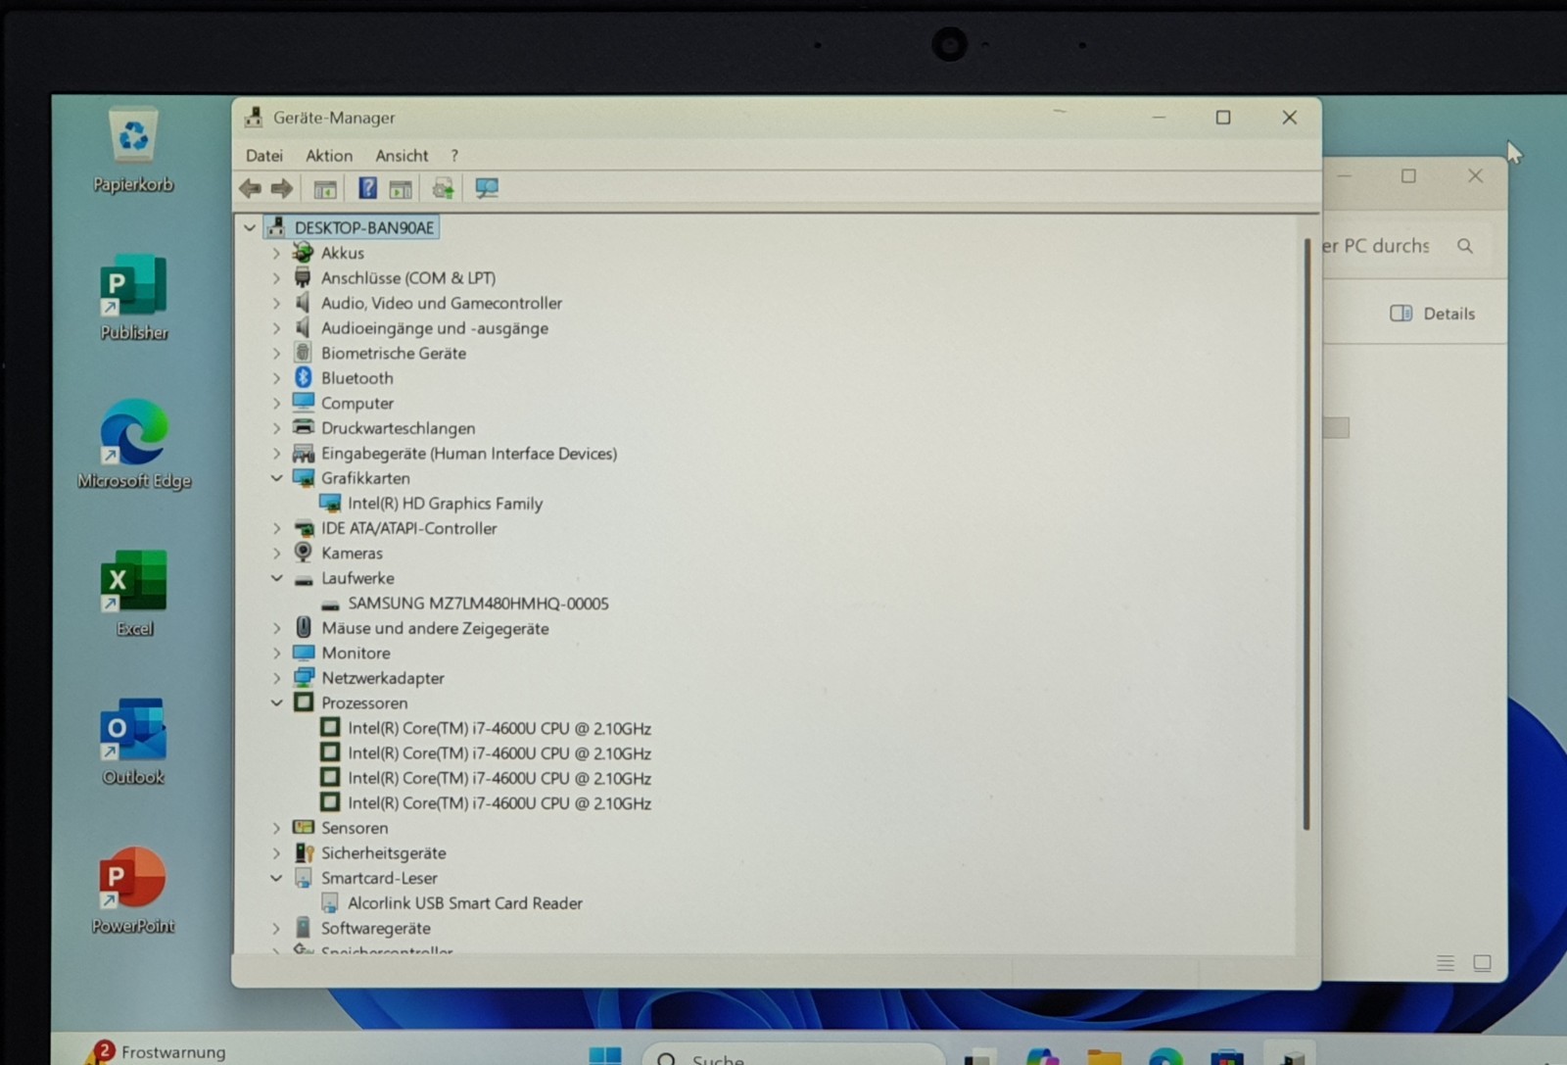Collapse the DESKTOP-BAN90AE root node
The width and height of the screenshot is (1567, 1065).
250,227
